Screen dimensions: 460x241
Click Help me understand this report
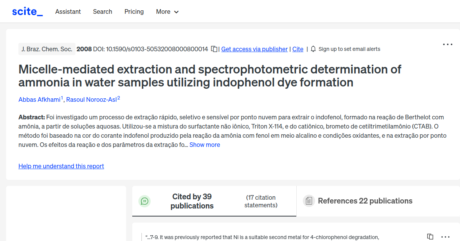(x=61, y=166)
